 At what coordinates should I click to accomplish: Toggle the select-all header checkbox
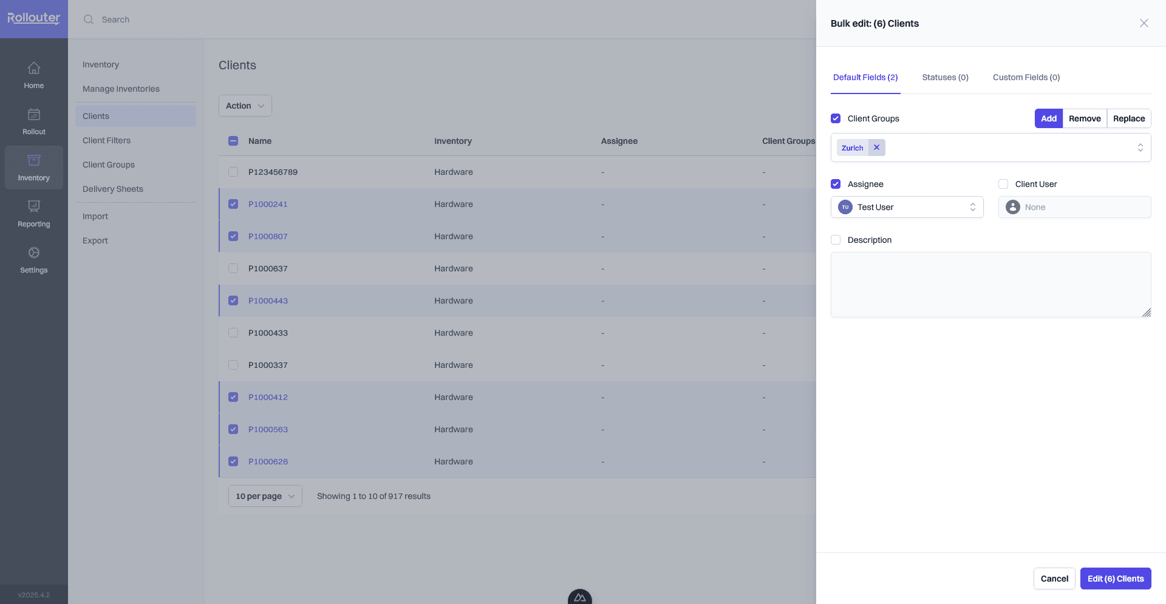[x=233, y=141]
